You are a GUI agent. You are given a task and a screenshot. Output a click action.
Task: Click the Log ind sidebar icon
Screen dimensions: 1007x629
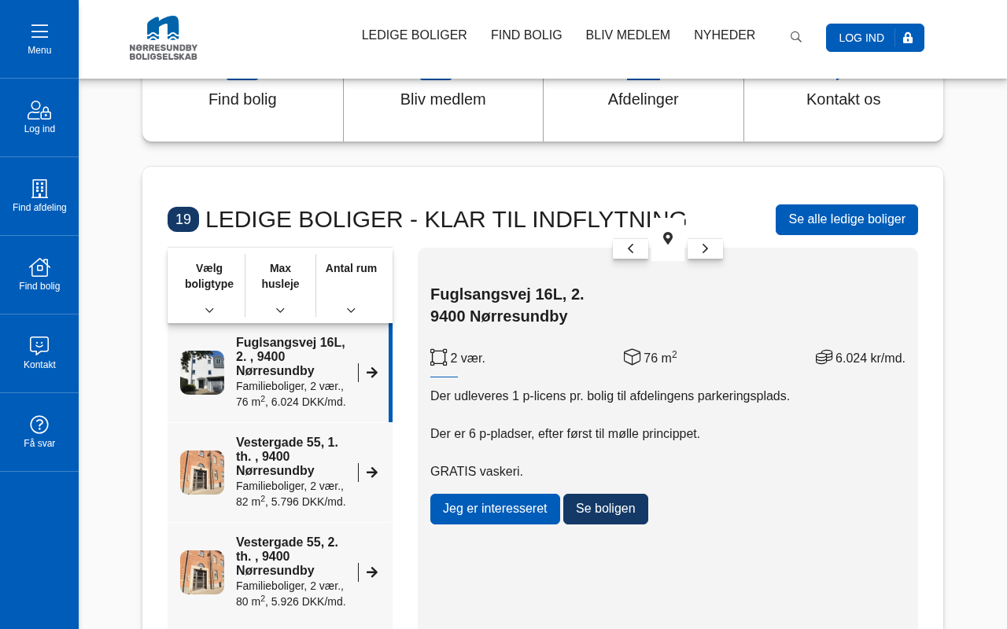pyautogui.click(x=39, y=110)
